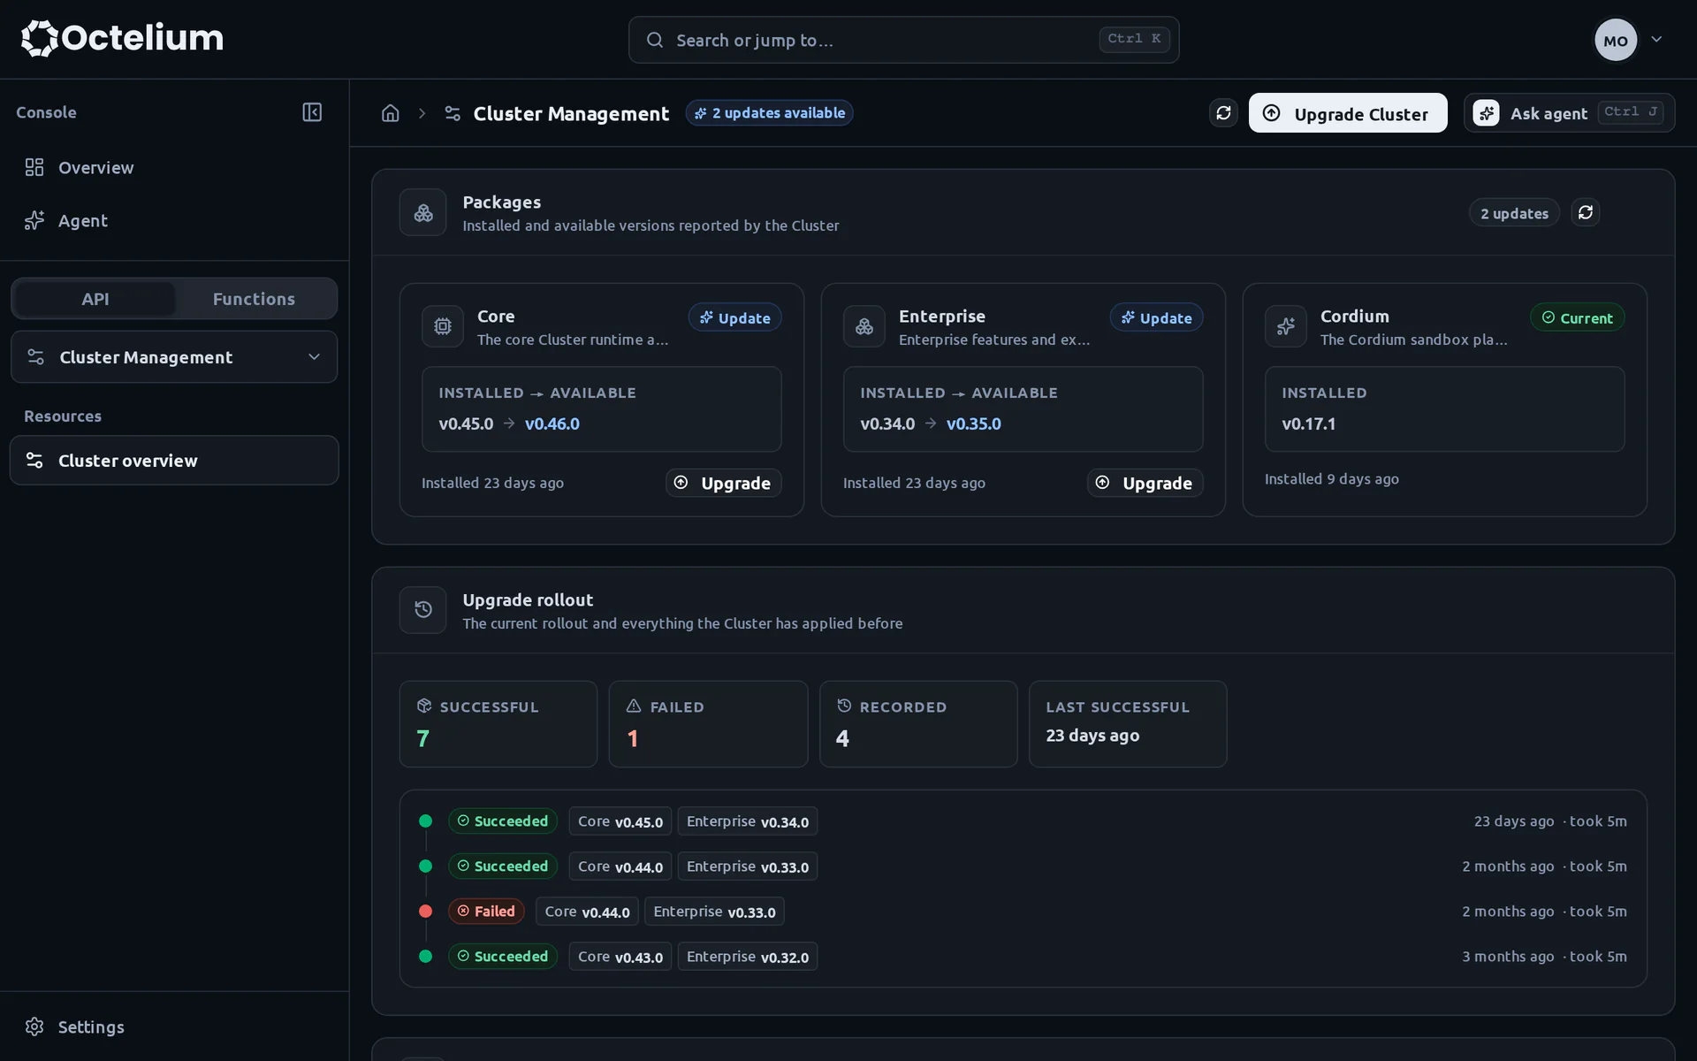Screen dimensions: 1697x1061
Task: Click the 3 months ago rollout timestamp
Action: tap(1508, 957)
